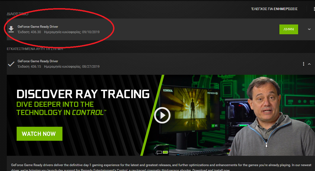
Task: Click the release date 08/27/2019
Action: pos(91,67)
